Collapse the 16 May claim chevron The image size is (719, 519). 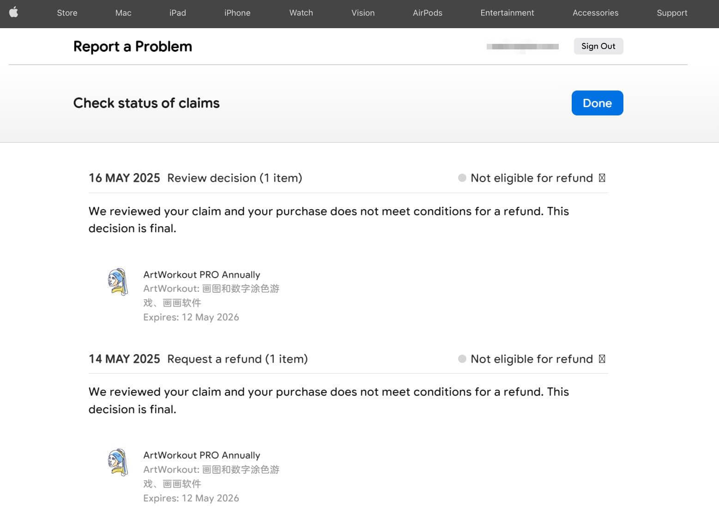[602, 178]
